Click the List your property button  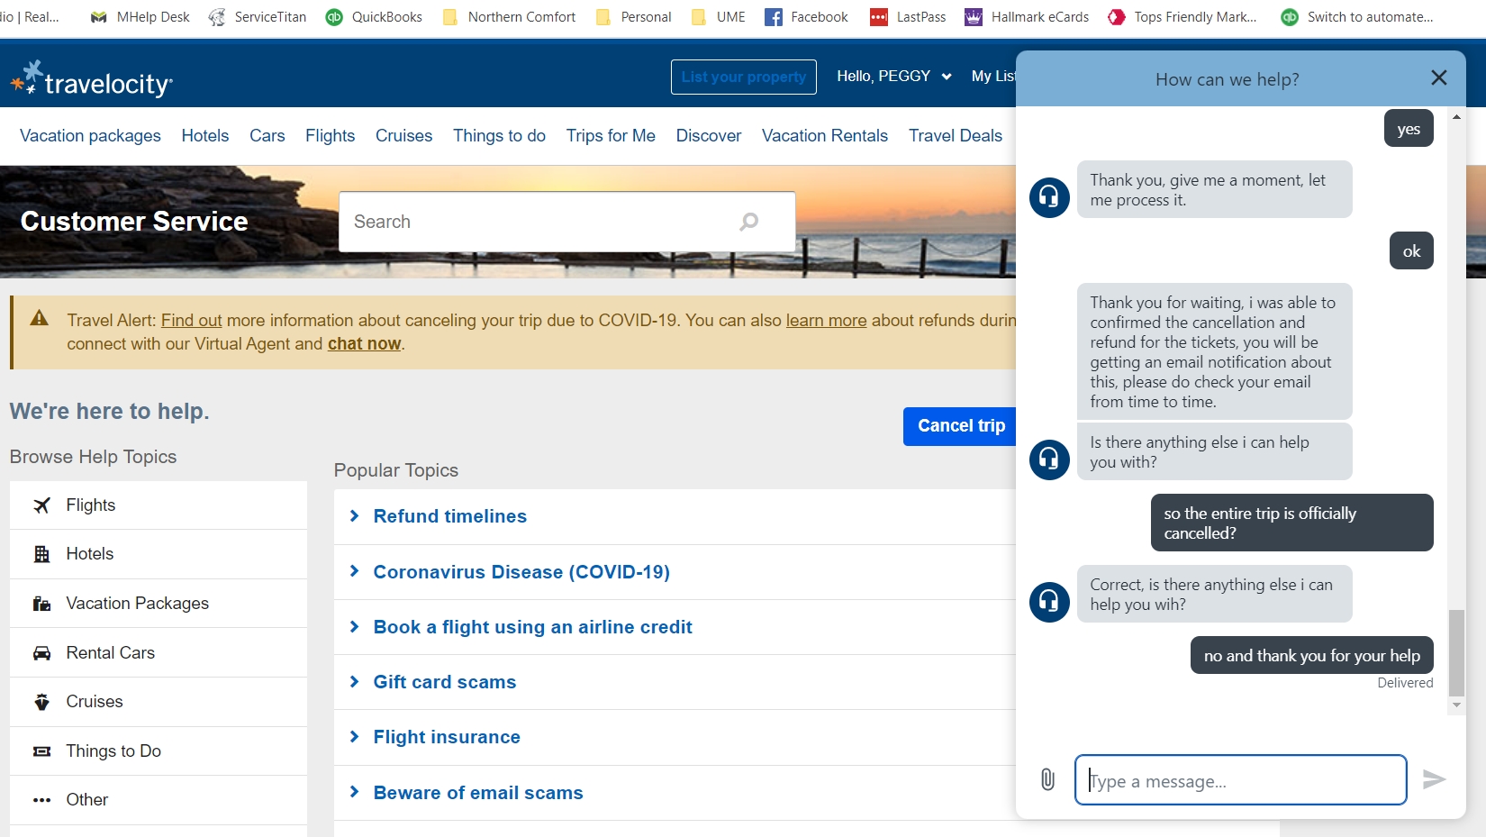coord(744,77)
